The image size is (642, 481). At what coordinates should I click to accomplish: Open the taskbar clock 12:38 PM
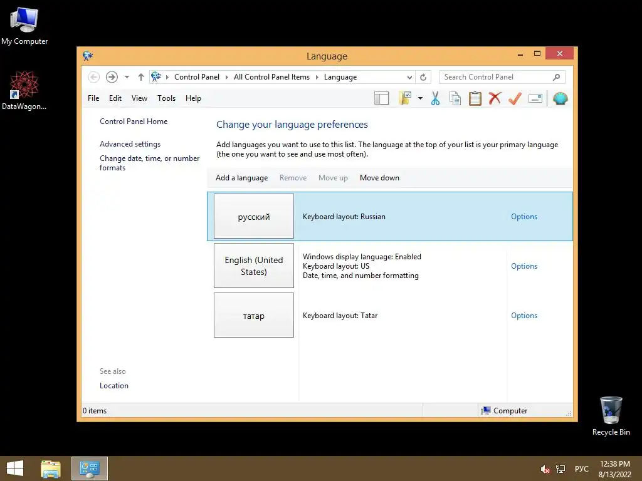(614, 469)
